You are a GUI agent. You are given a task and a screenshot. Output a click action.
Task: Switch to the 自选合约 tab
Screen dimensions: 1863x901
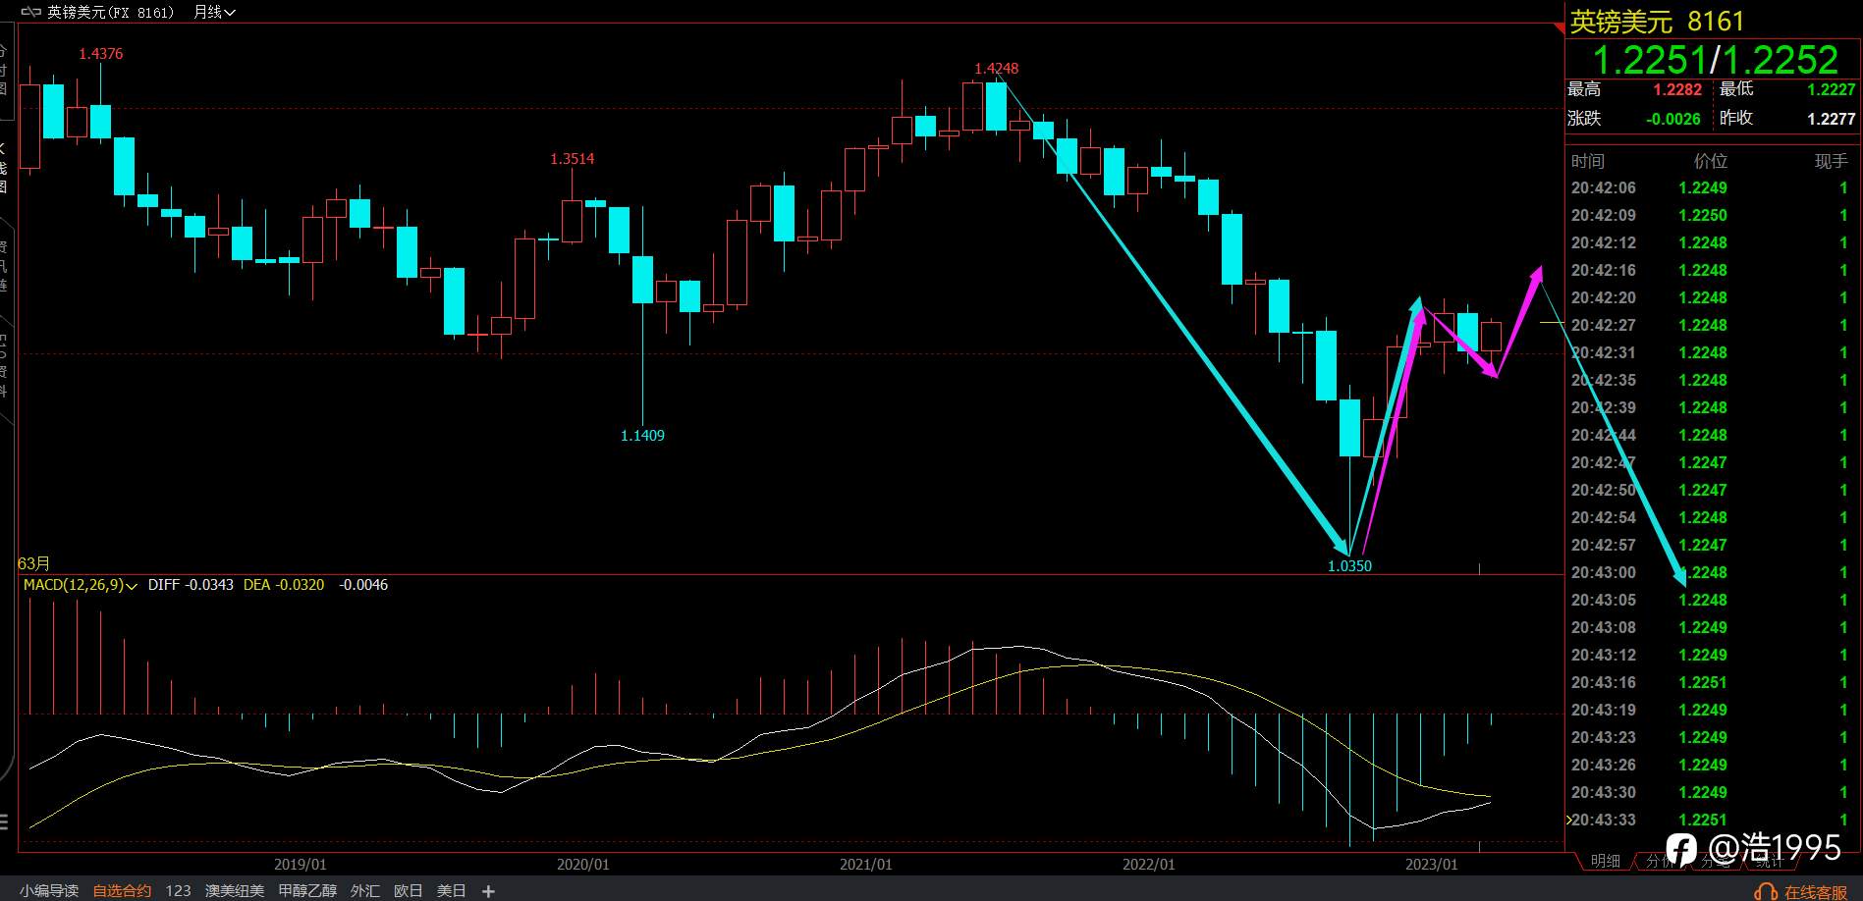click(x=122, y=891)
